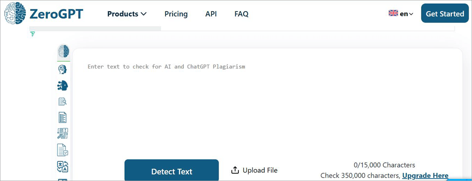Click the "Check 350,000 characters" text
Screen dimensions: 472x181
(360, 176)
